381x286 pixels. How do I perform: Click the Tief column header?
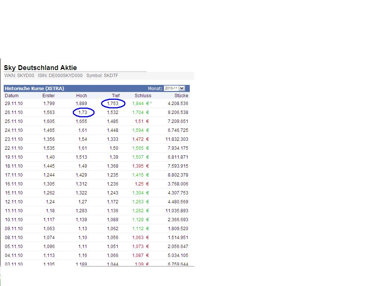(116, 96)
